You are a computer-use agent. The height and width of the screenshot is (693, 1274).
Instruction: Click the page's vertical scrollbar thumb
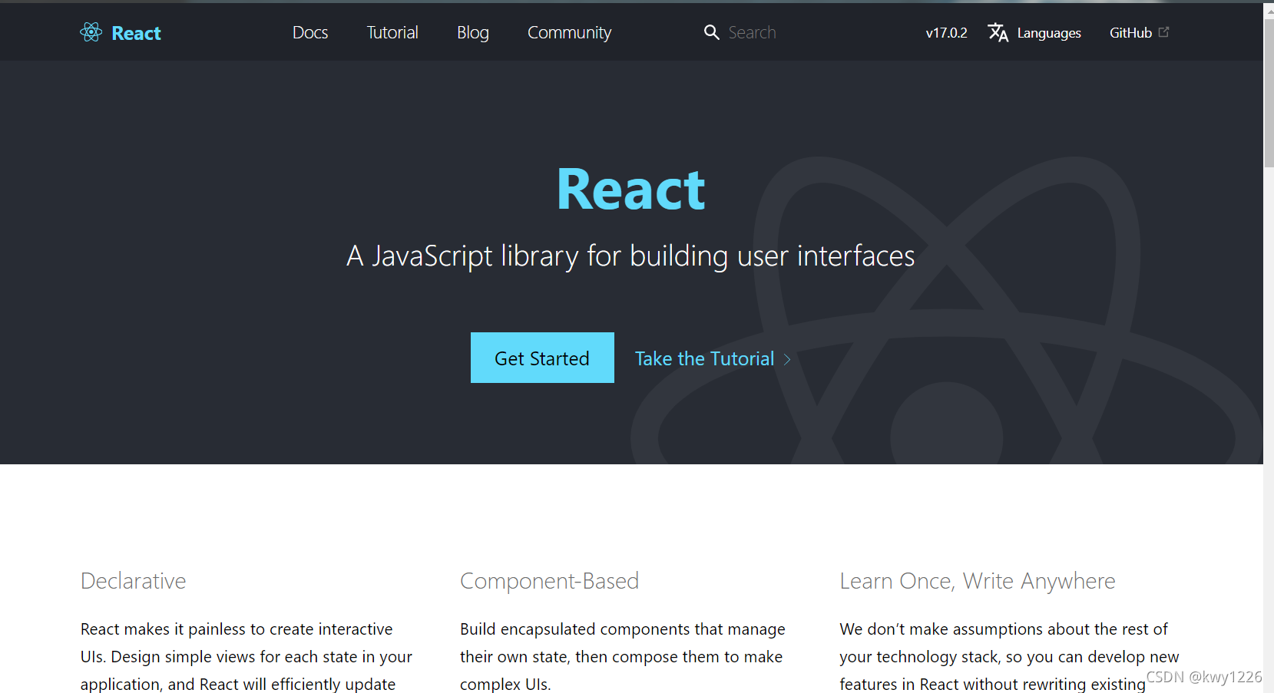tap(1269, 92)
